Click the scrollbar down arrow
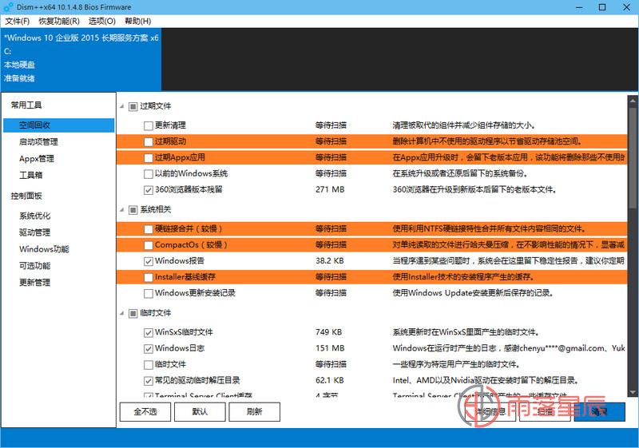The width and height of the screenshot is (639, 448). (633, 392)
